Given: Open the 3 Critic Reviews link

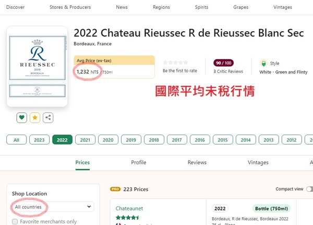Looking at the screenshot, I should pos(228,71).
